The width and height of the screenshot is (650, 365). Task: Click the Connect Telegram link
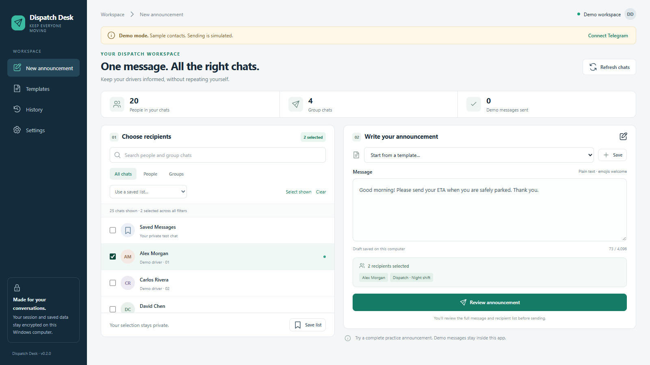coord(608,36)
